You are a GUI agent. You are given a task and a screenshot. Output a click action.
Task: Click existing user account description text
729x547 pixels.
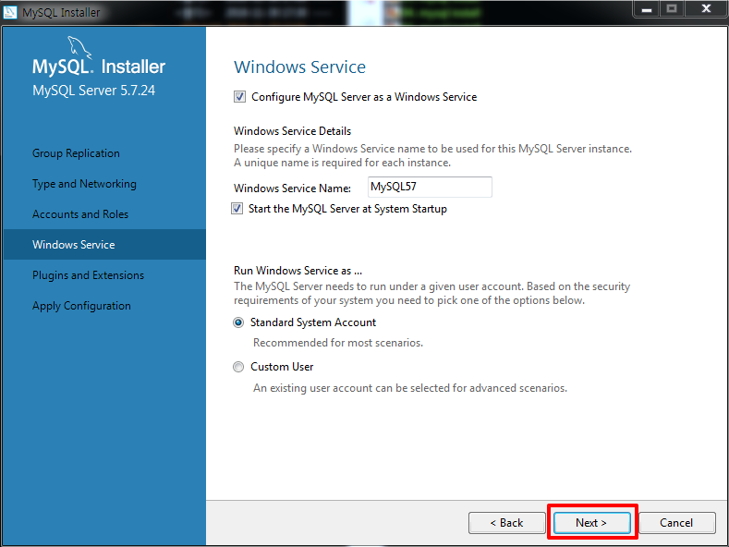[410, 388]
